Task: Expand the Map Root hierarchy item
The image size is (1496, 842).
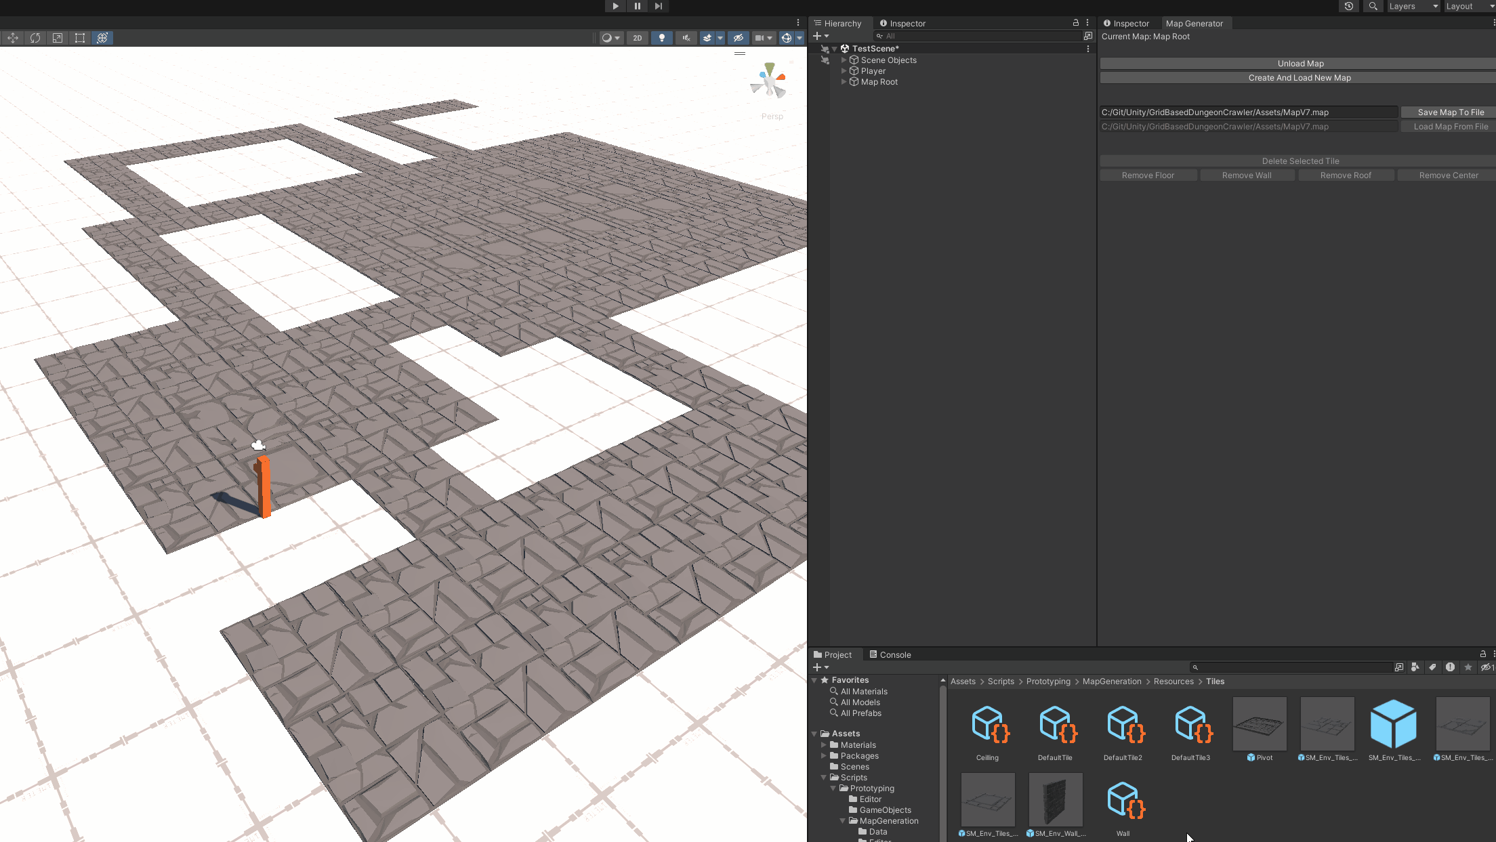Action: [x=844, y=82]
